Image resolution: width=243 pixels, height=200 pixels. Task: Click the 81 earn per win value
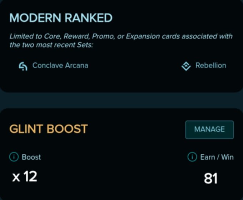211,178
